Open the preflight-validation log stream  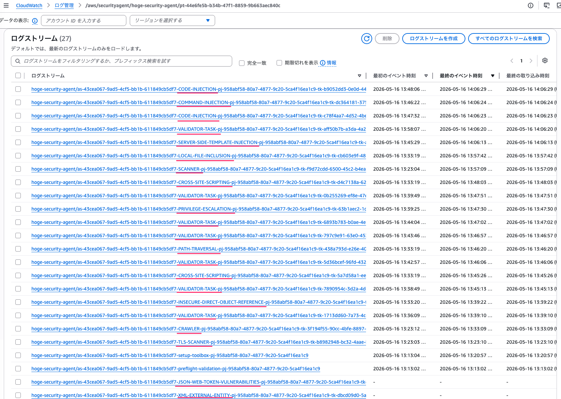176,369
